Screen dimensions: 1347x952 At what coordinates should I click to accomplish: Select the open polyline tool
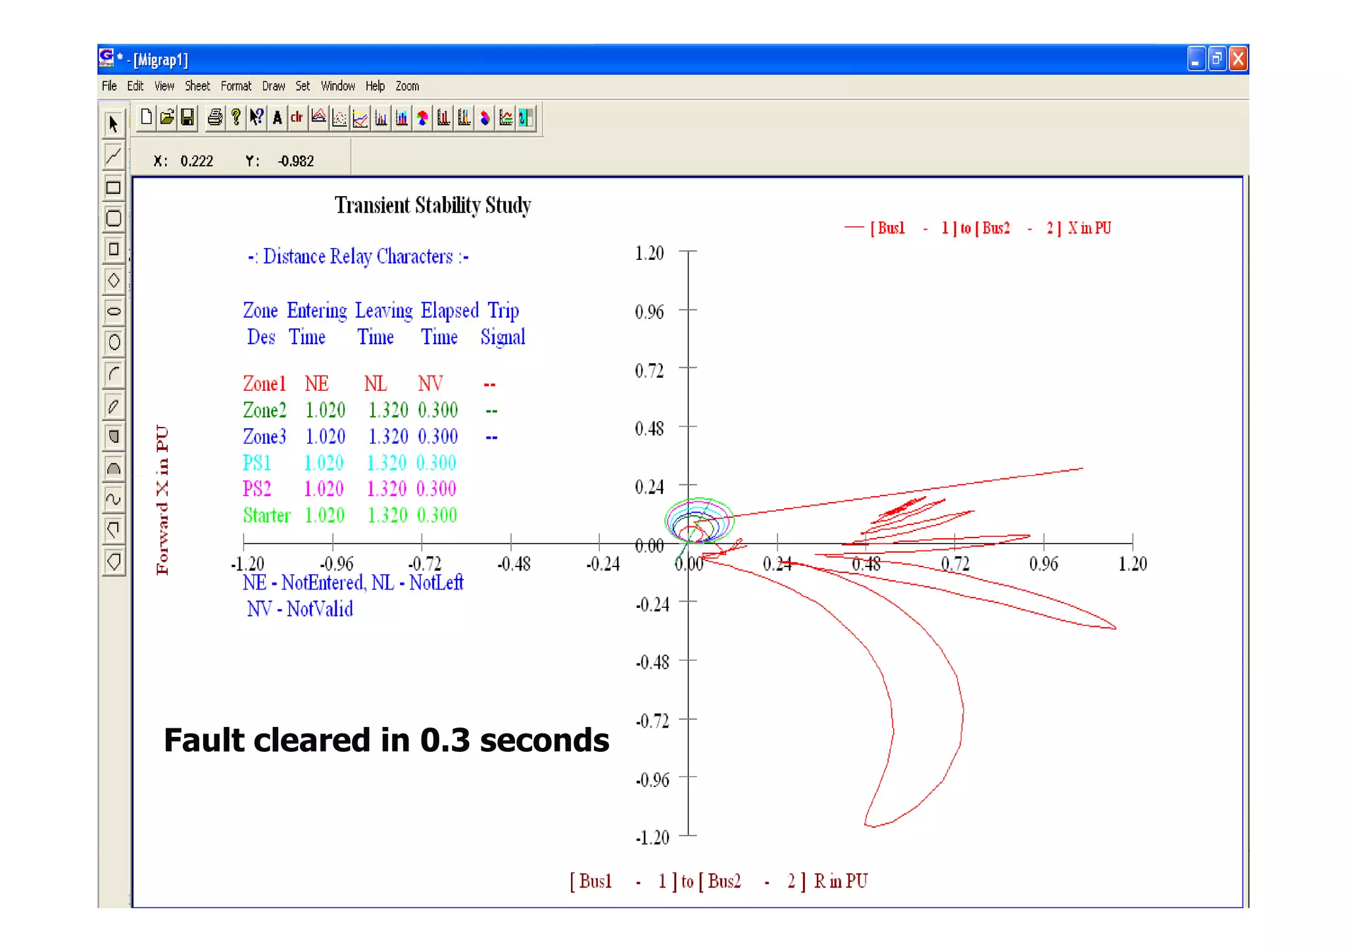point(114,530)
